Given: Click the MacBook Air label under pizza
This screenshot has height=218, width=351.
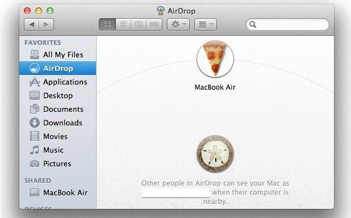Looking at the screenshot, I should click(215, 87).
